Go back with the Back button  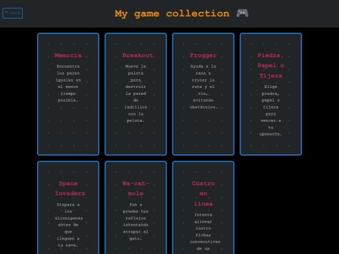[x=13, y=13]
